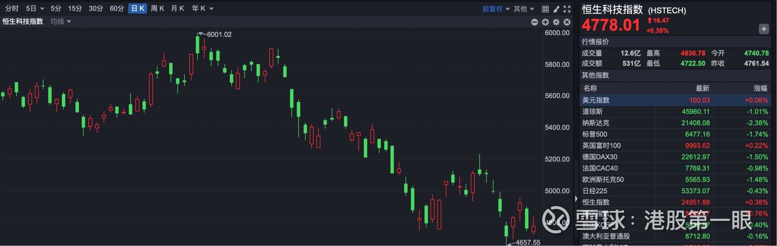The image size is (777, 246).
Task: Open the 其他 dropdown menu
Action: [x=524, y=9]
